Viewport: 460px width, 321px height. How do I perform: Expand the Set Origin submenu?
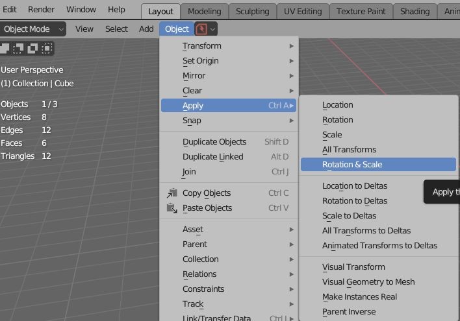[229, 61]
